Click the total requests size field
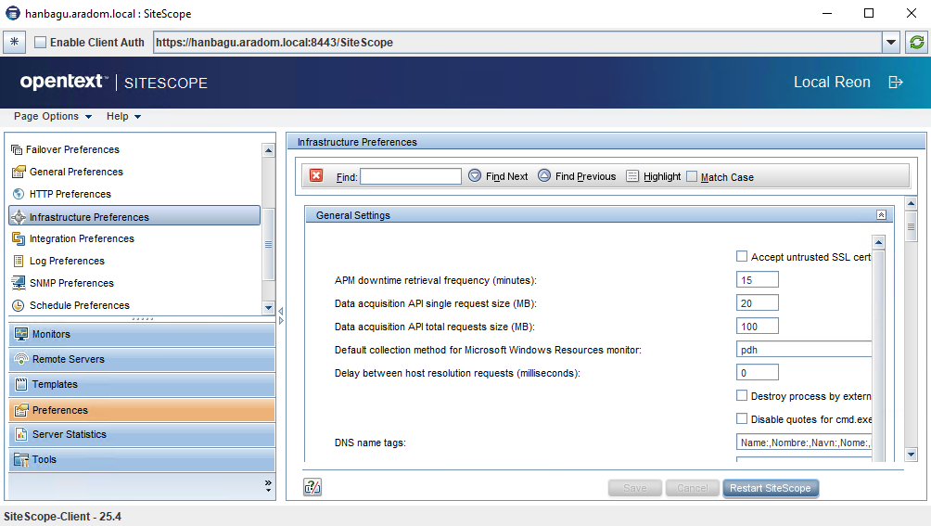The height and width of the screenshot is (526, 931). coord(757,326)
